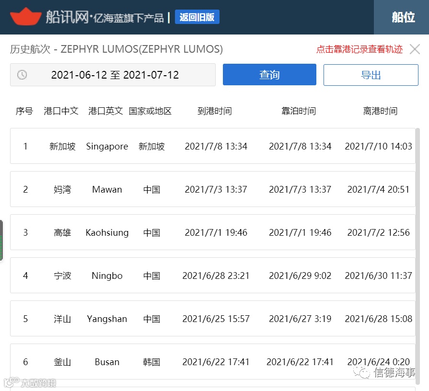The width and height of the screenshot is (429, 391).
Task: Click the 国家或地区 column header
Action: [x=150, y=111]
